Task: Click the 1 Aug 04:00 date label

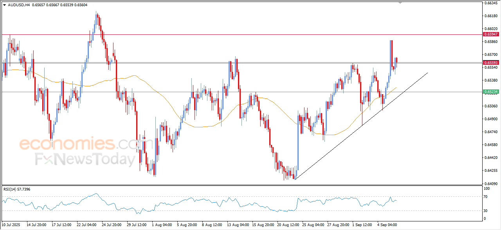Action: click(x=162, y=225)
